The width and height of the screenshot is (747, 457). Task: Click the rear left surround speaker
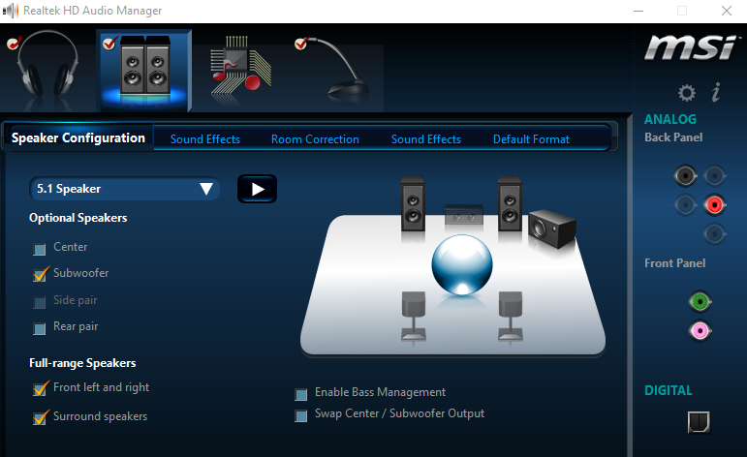414,316
